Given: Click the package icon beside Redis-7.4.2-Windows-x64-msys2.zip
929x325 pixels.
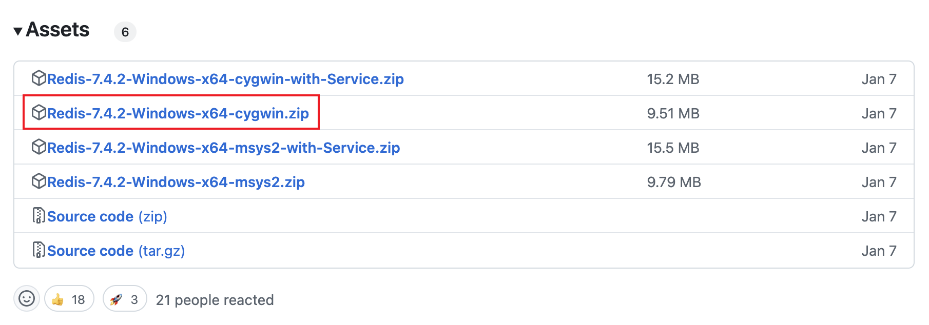Looking at the screenshot, I should click(x=38, y=182).
